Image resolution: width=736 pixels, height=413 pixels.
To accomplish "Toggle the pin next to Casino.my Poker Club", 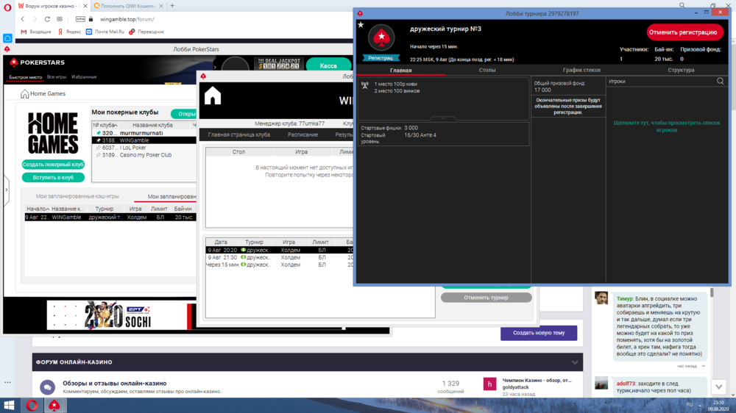I will coord(98,155).
